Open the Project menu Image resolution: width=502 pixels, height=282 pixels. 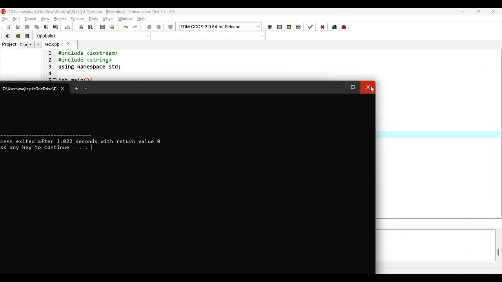tap(60, 19)
